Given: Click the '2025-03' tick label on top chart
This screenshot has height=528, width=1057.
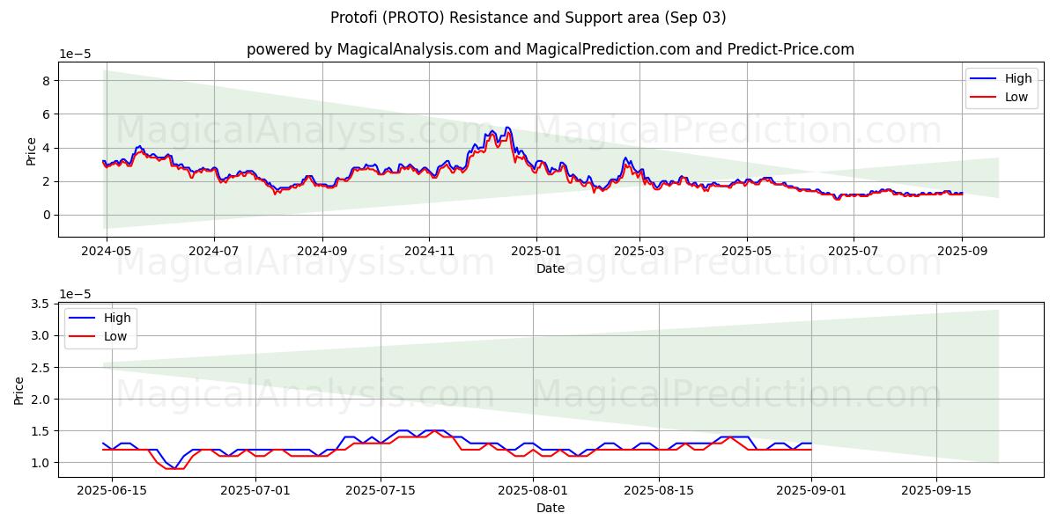Looking at the screenshot, I should (x=639, y=251).
